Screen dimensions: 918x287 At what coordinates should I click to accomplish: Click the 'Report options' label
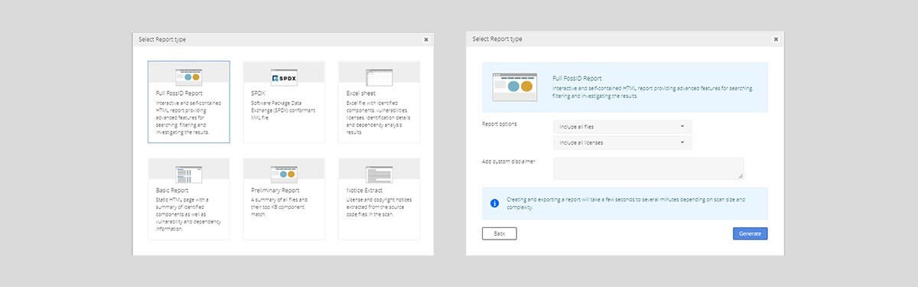[x=499, y=124]
